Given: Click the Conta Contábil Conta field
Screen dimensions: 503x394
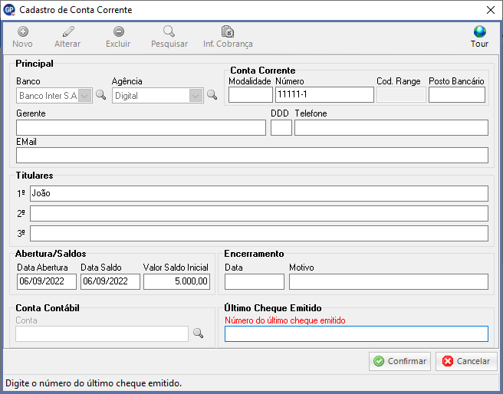Looking at the screenshot, I should (102, 333).
